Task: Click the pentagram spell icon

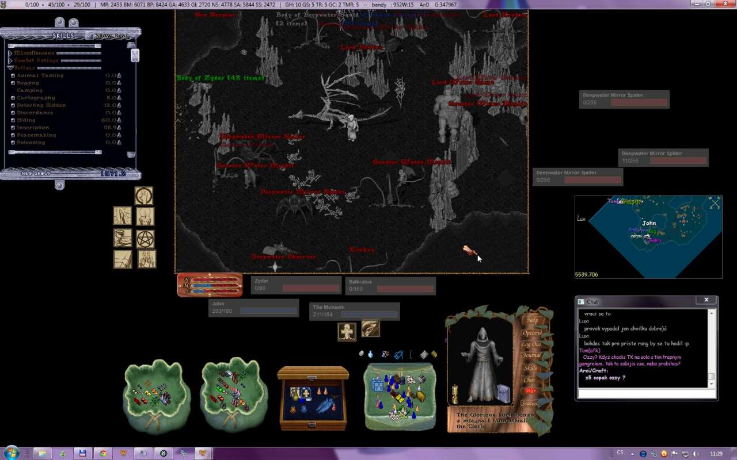Action: pyautogui.click(x=145, y=239)
